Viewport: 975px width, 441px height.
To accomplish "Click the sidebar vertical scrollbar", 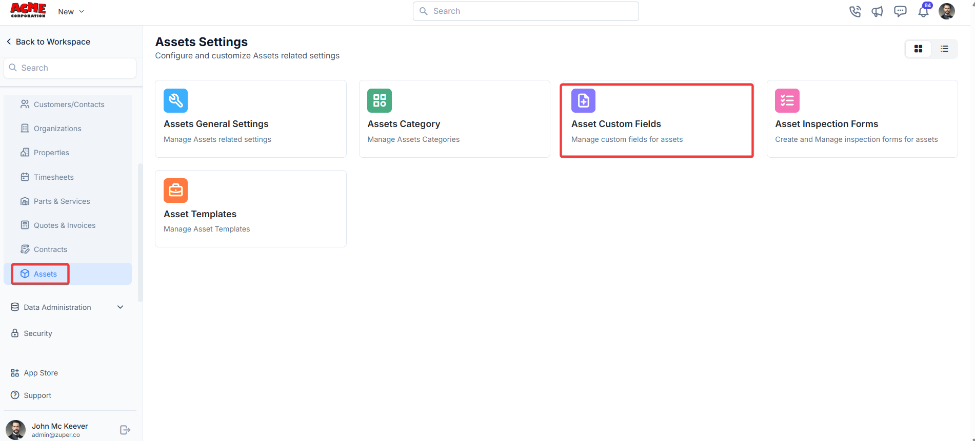I will 140,233.
